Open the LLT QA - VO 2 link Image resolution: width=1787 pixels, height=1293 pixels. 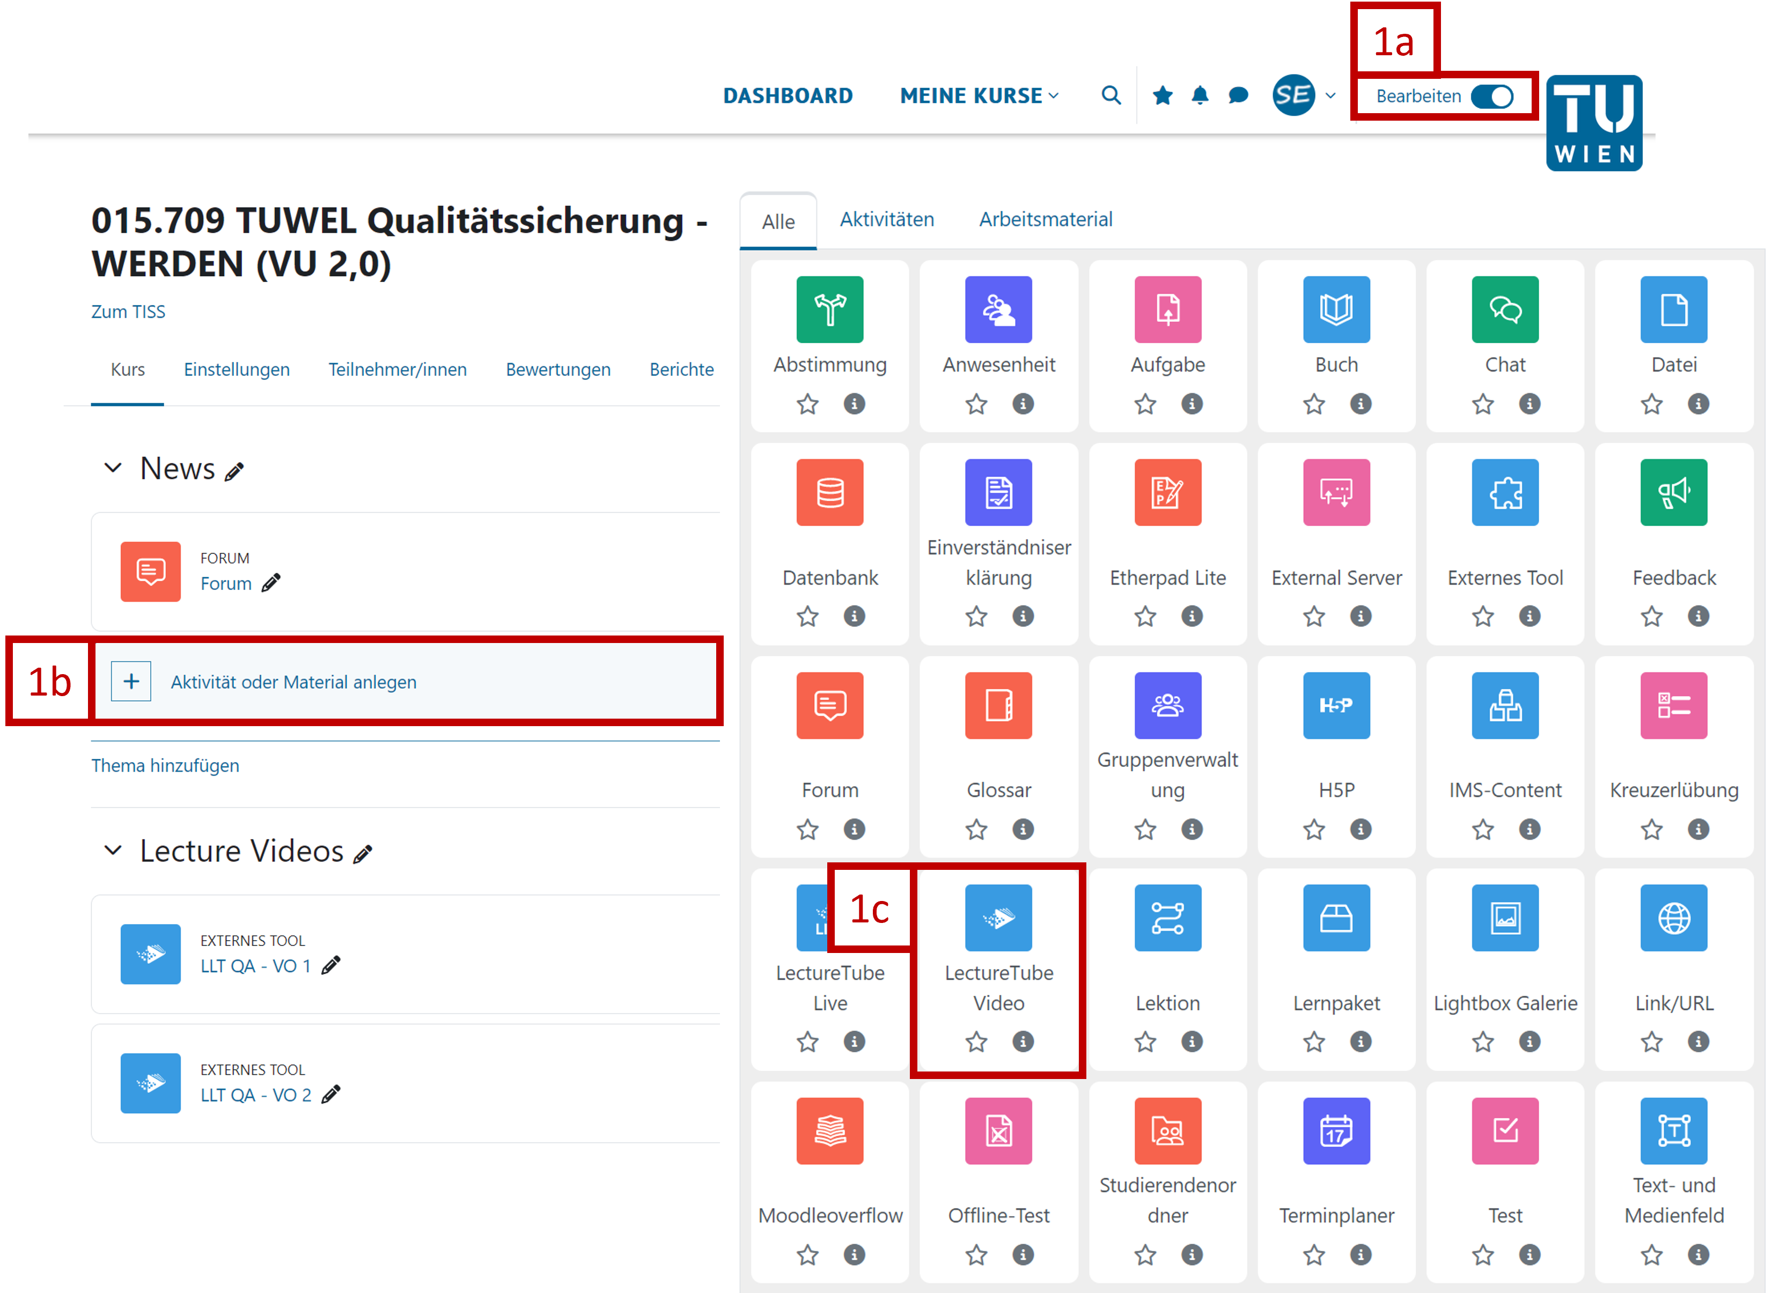point(255,1095)
